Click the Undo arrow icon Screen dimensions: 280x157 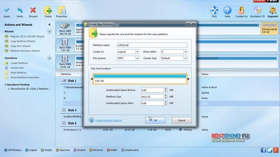pos(20,10)
